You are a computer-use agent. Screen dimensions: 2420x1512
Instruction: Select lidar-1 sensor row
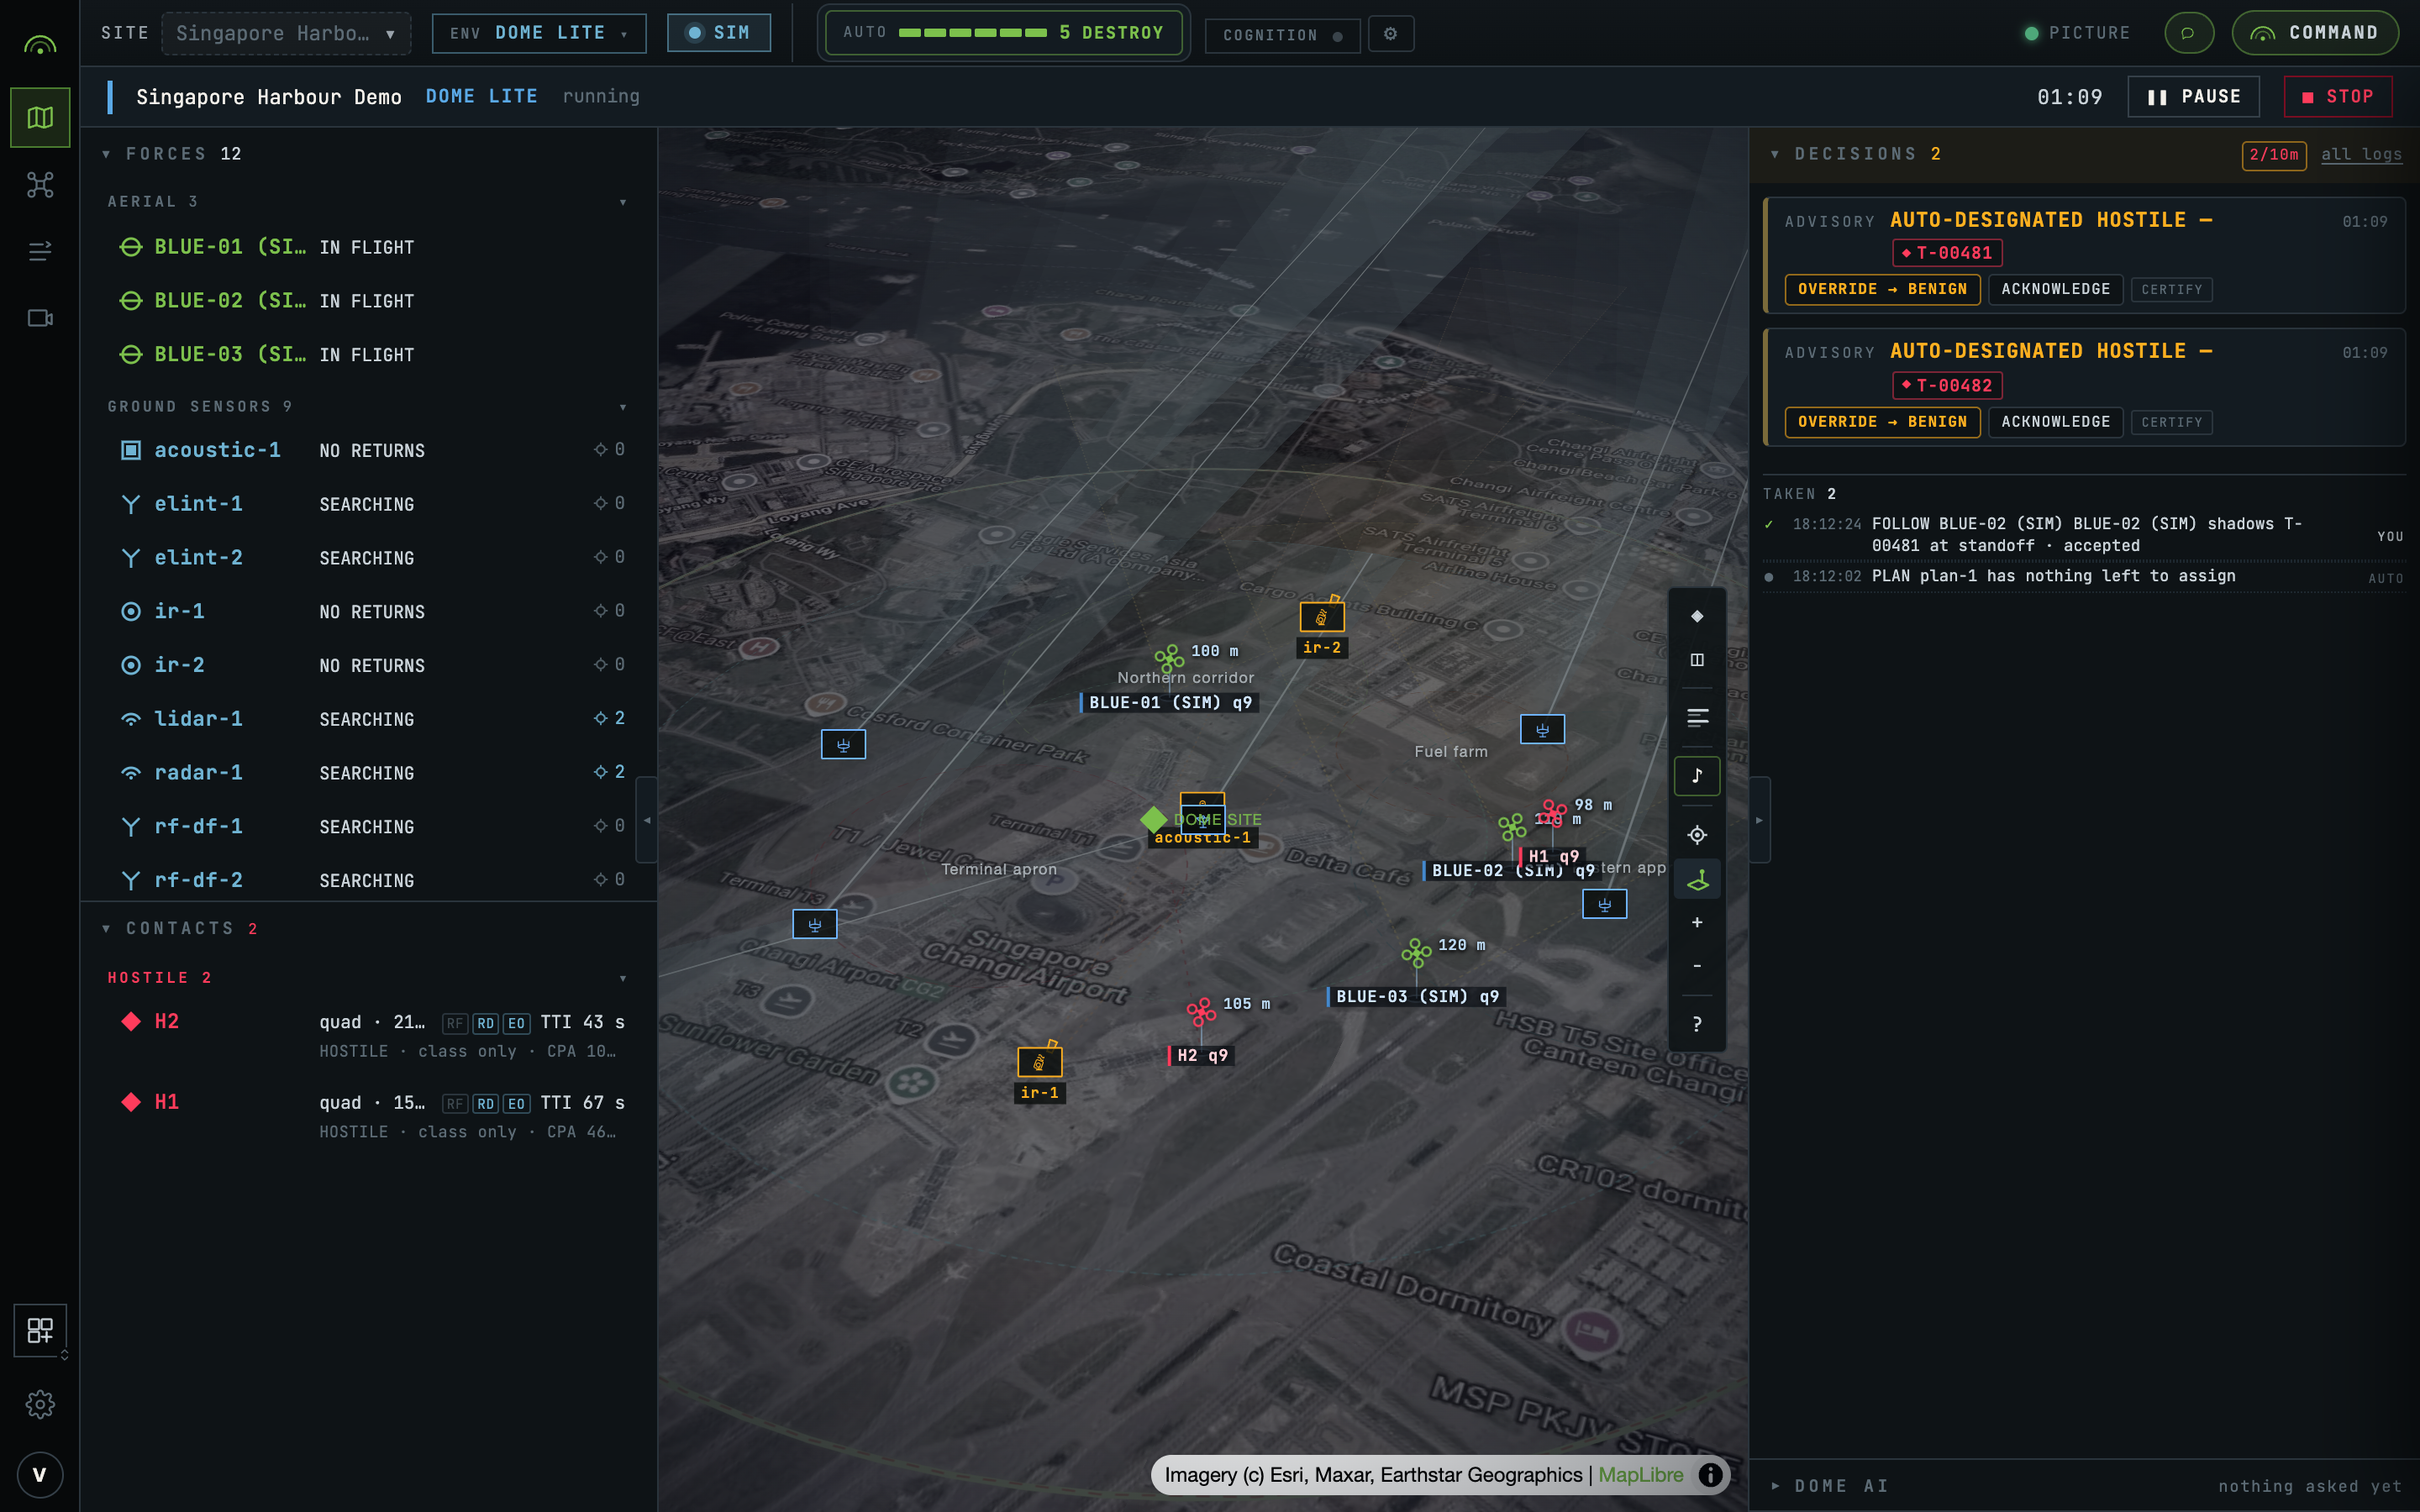[368, 719]
